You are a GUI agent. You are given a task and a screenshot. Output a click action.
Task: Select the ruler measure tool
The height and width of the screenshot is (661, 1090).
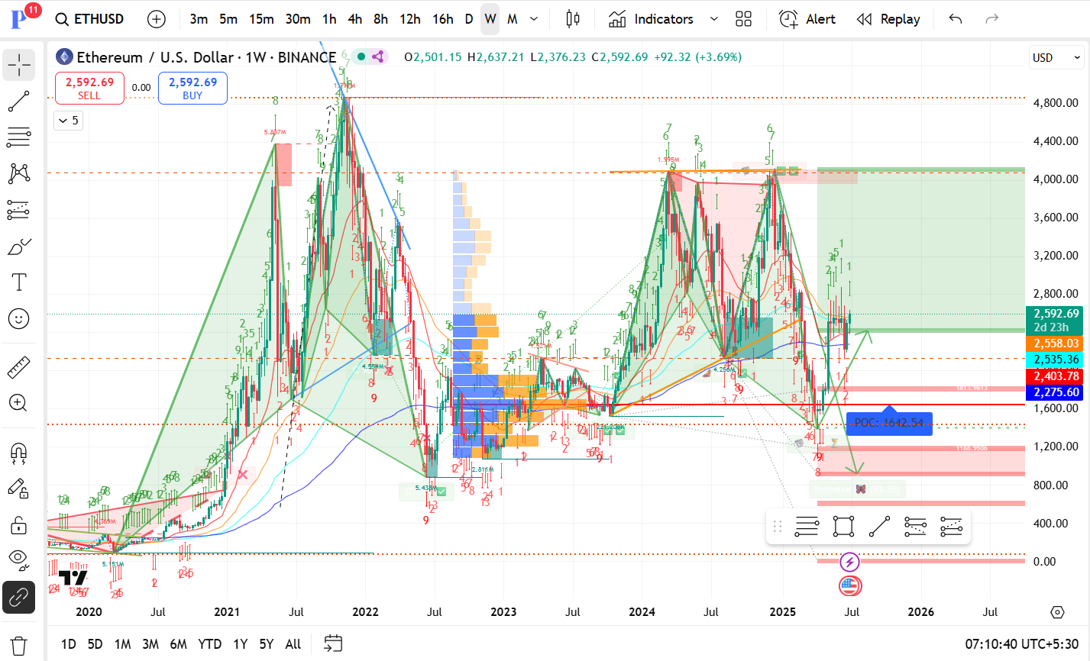point(19,368)
